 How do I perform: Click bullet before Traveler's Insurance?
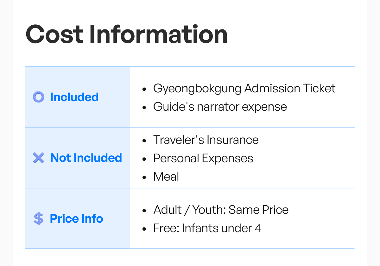click(x=144, y=141)
